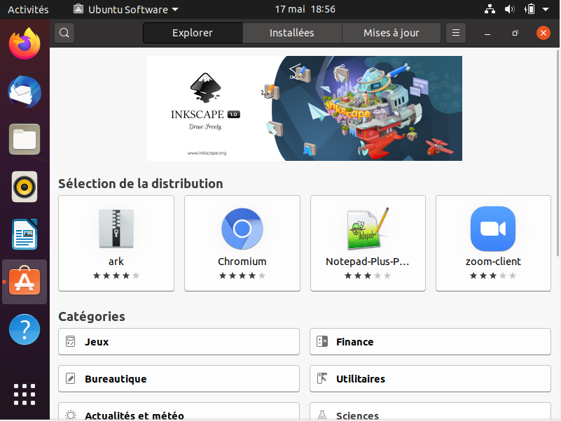Image resolution: width=561 pixels, height=421 pixels.
Task: Click the Utilitaires tools icon
Action: coord(322,378)
